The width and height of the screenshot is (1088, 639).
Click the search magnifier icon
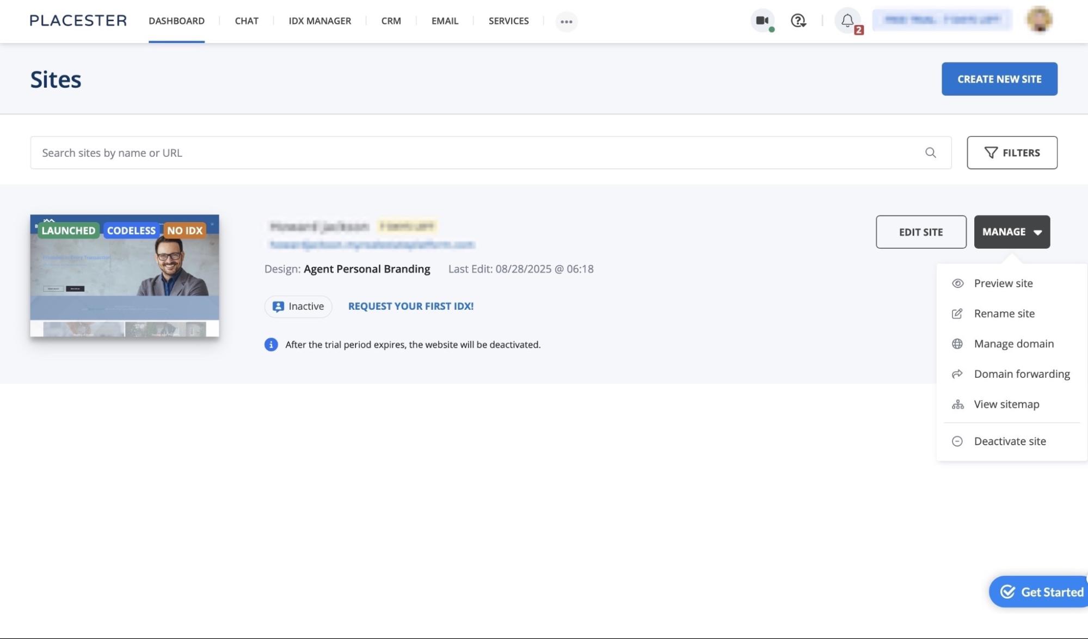click(931, 153)
